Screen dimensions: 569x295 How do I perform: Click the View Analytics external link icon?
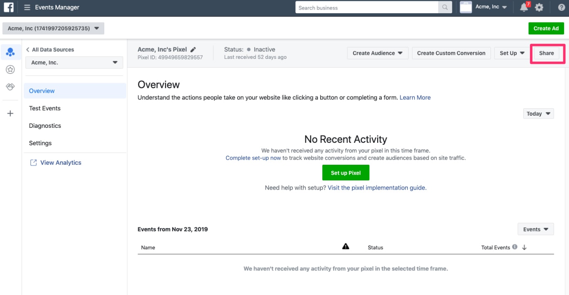point(33,163)
